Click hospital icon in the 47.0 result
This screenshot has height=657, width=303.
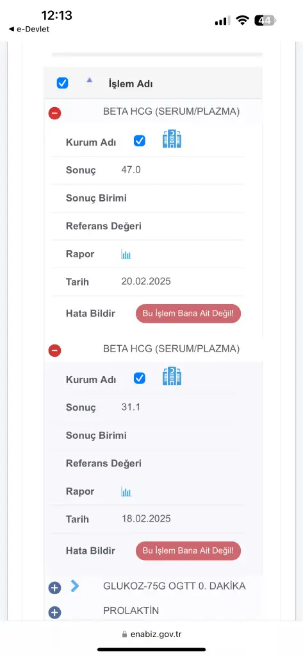[172, 139]
